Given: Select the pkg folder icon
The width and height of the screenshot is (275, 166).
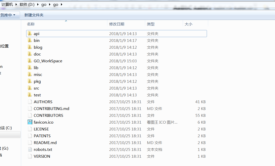Looking at the screenshot, I should point(30,81).
